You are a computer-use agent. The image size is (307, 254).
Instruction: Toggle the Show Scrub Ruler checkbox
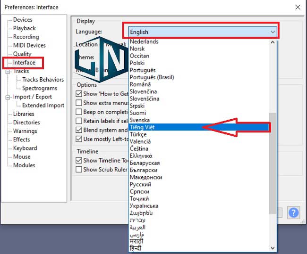(x=79, y=170)
